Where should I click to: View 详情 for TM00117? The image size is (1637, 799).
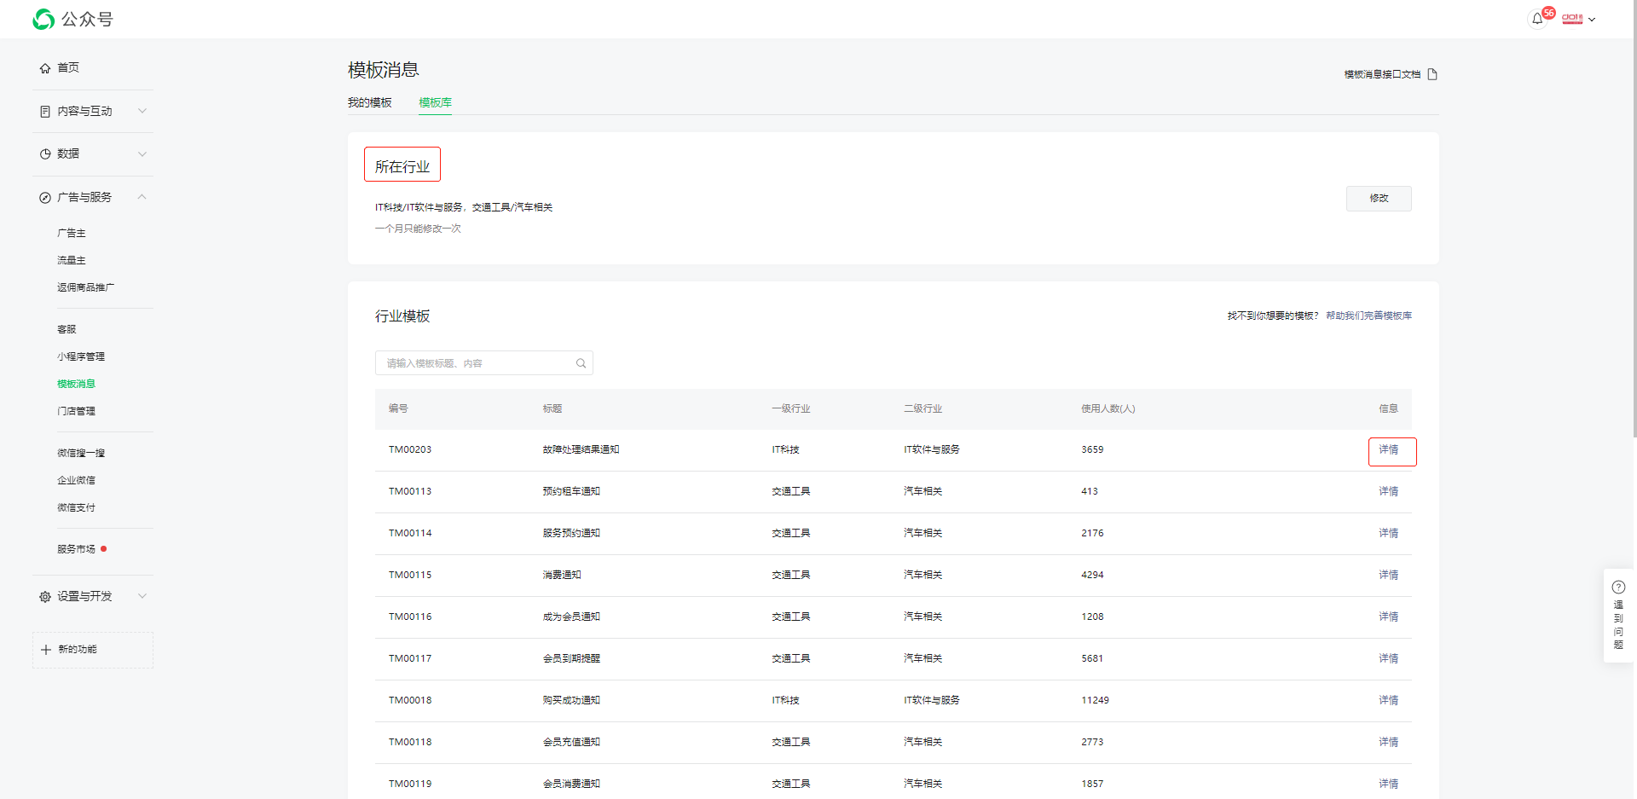[1389, 658]
